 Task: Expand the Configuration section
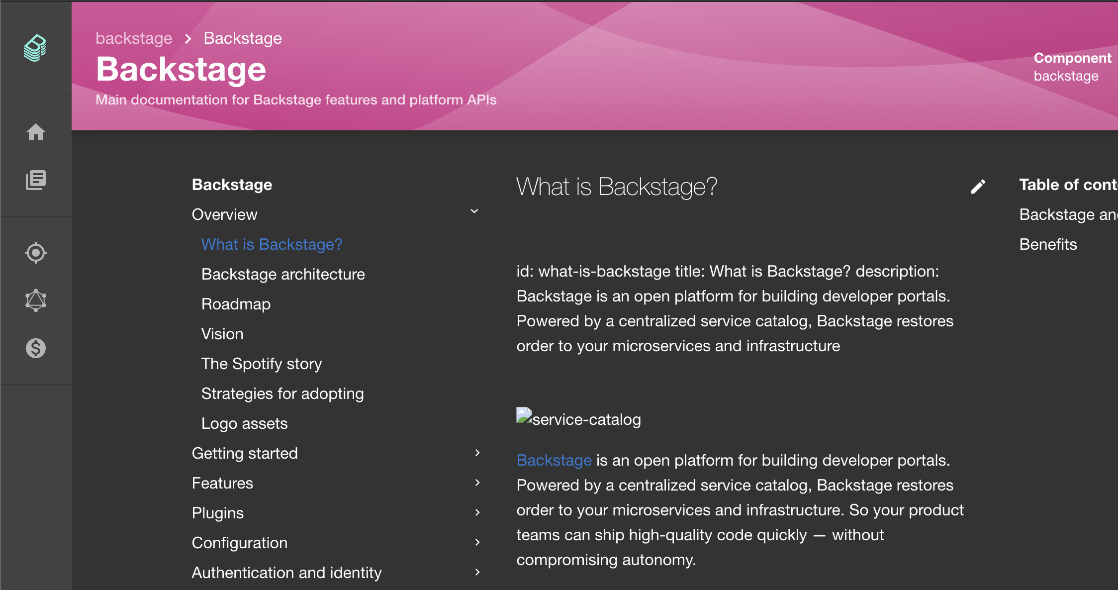(x=477, y=543)
